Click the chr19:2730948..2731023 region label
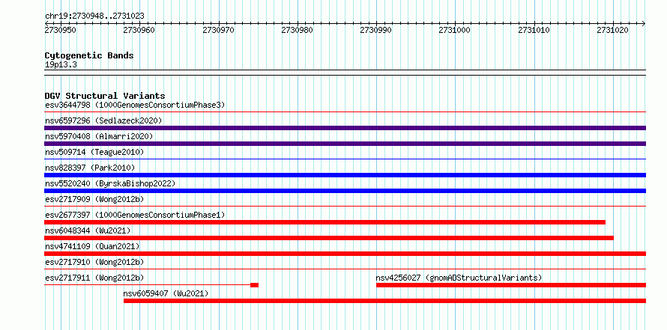Image resolution: width=667 pixels, height=330 pixels. [x=94, y=16]
